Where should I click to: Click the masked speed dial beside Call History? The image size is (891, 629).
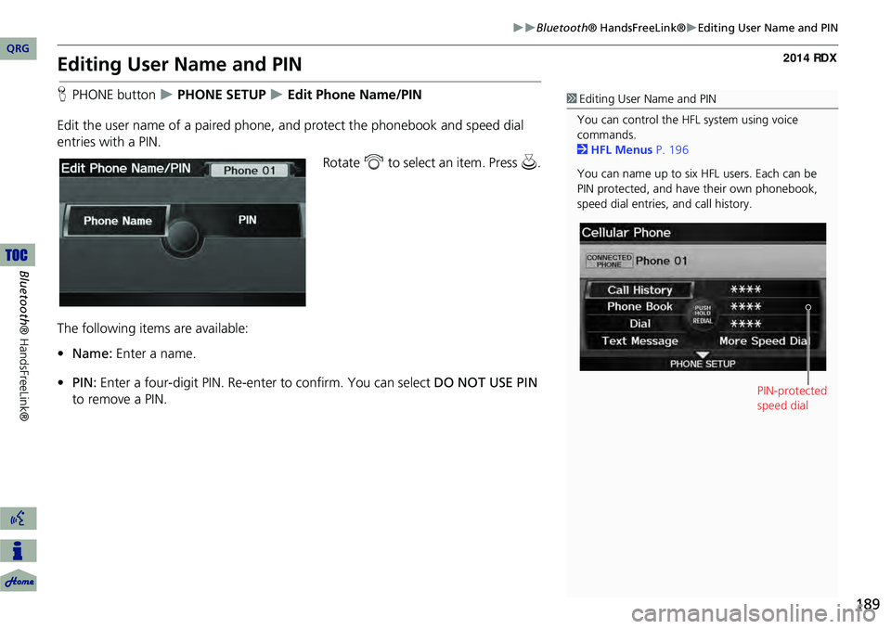pos(745,289)
